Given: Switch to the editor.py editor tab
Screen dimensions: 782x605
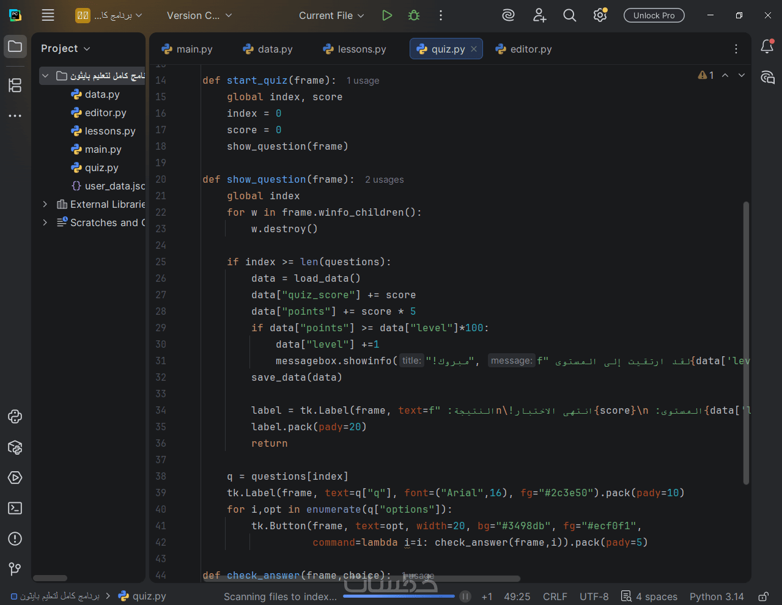Looking at the screenshot, I should (x=524, y=49).
